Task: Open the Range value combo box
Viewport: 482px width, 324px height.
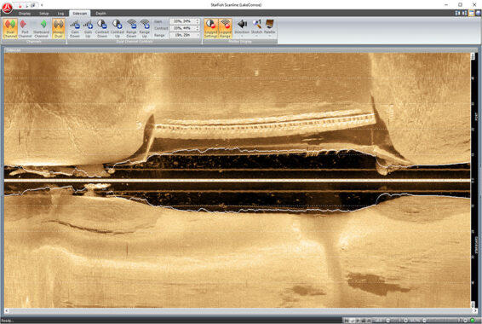Action: click(x=185, y=35)
